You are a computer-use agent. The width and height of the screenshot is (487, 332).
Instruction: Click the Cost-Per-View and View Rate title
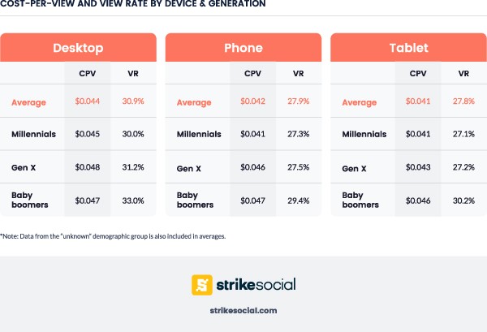(x=132, y=4)
